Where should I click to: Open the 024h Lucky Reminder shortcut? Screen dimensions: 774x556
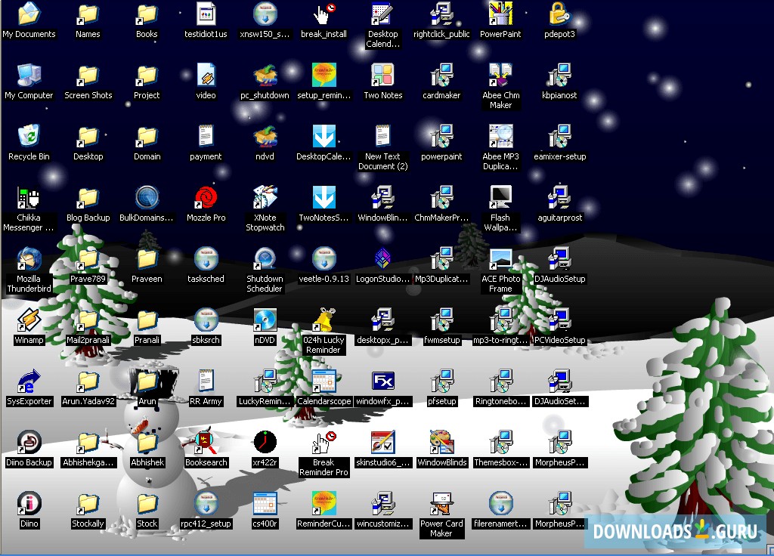(324, 320)
